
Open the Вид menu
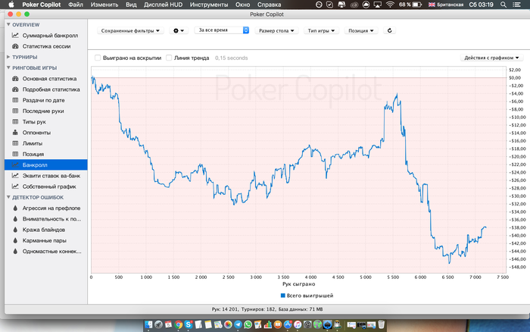tap(131, 5)
